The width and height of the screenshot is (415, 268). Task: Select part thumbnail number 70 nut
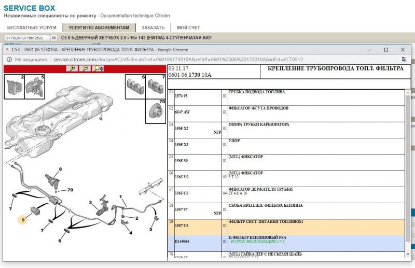coord(155,109)
